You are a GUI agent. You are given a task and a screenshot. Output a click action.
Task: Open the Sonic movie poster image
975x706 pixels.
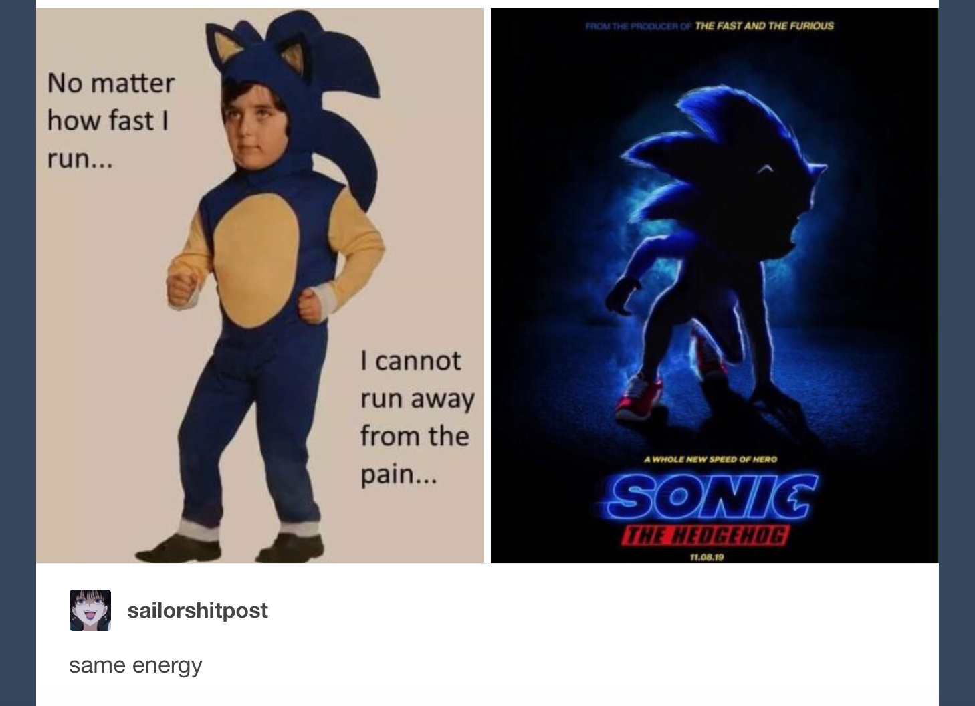714,285
